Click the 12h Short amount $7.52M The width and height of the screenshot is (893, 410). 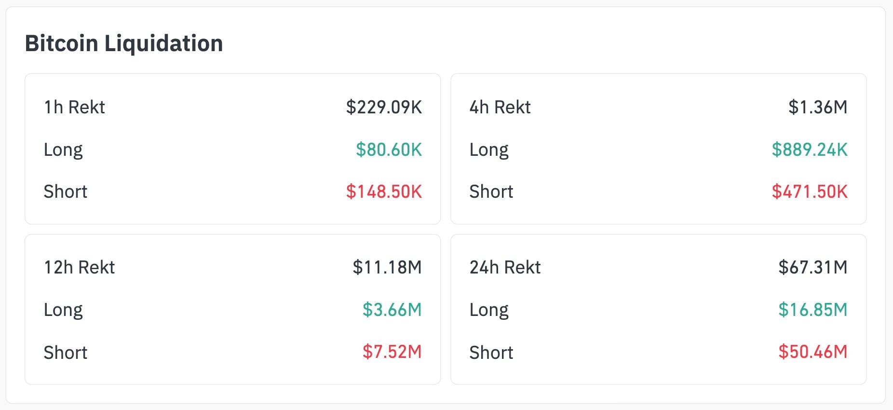coord(392,352)
